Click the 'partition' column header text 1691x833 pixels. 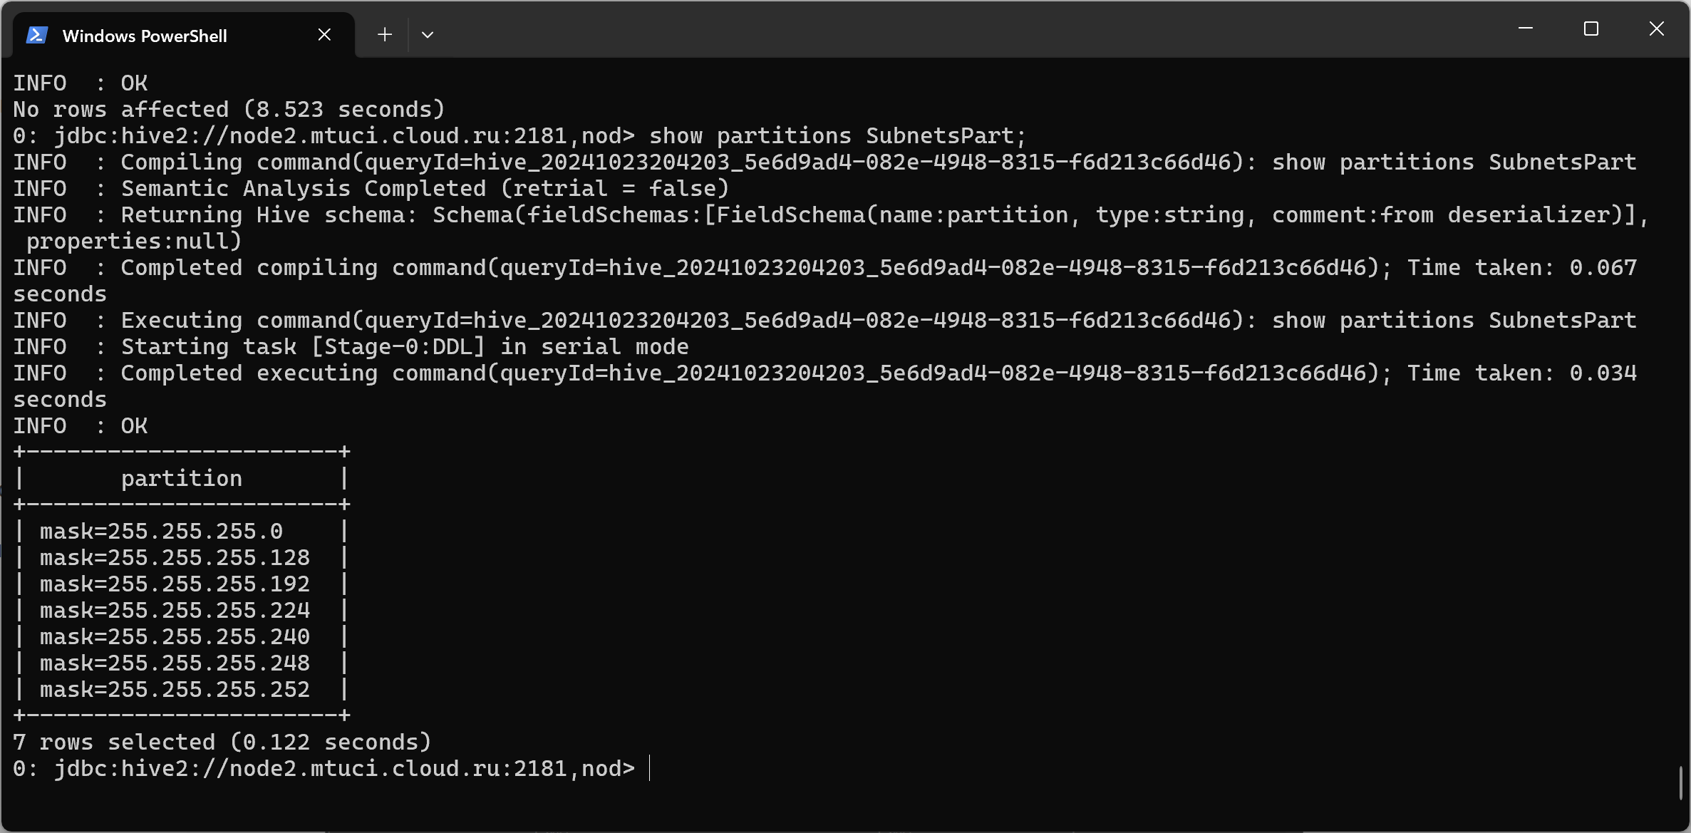click(182, 478)
